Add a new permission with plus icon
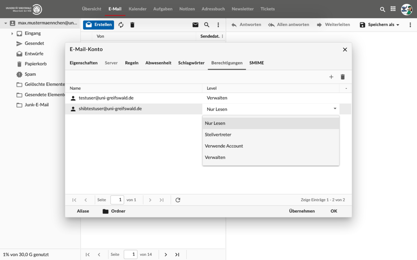 coord(331,77)
